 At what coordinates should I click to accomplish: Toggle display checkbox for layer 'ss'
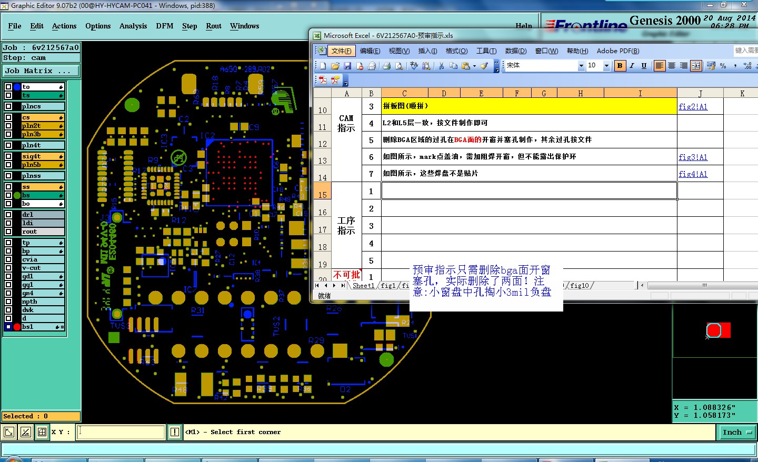click(x=8, y=187)
